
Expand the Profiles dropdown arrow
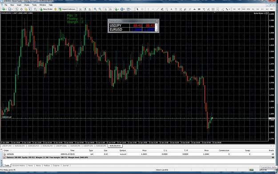point(12,9)
